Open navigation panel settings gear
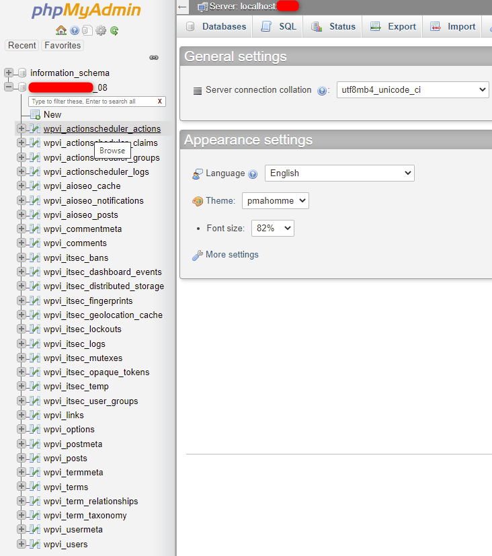Viewport: 492px width, 556px height. coord(101,30)
